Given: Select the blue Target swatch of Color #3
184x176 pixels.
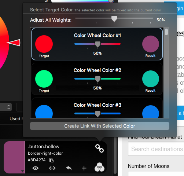Looking at the screenshot, I should pos(44,111).
